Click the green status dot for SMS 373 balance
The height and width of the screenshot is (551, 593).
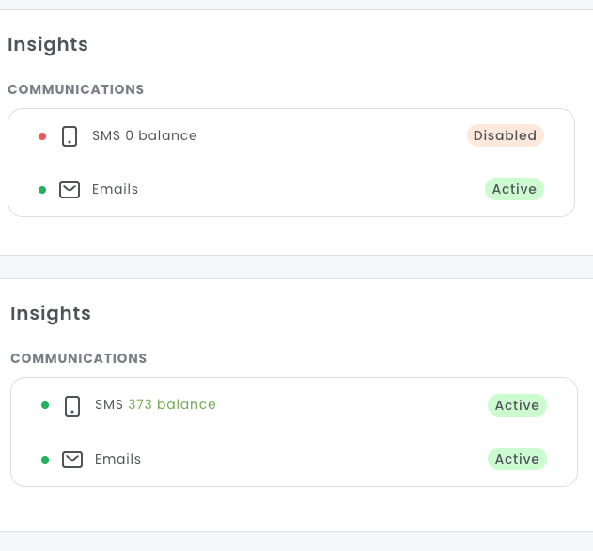point(45,406)
